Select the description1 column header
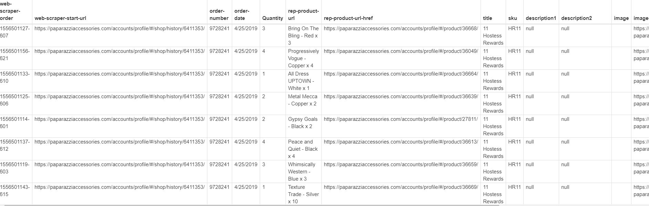Screen dimensions: 649x206 540,18
